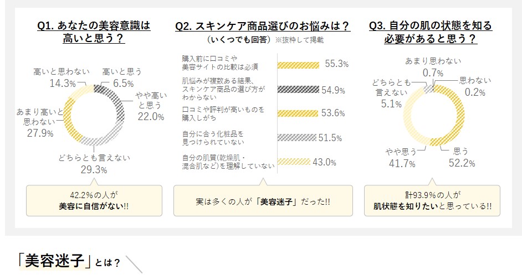Screen dimensions: 522x280
Task: Click the 計93.9%の人が肌状態を知りたい callout box
Action: 432,200
